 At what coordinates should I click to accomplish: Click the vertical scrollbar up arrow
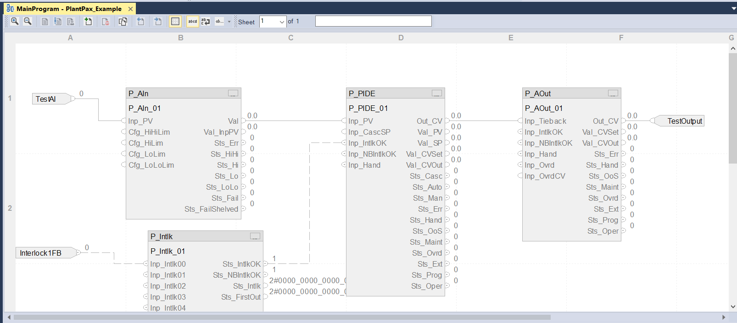(x=732, y=48)
